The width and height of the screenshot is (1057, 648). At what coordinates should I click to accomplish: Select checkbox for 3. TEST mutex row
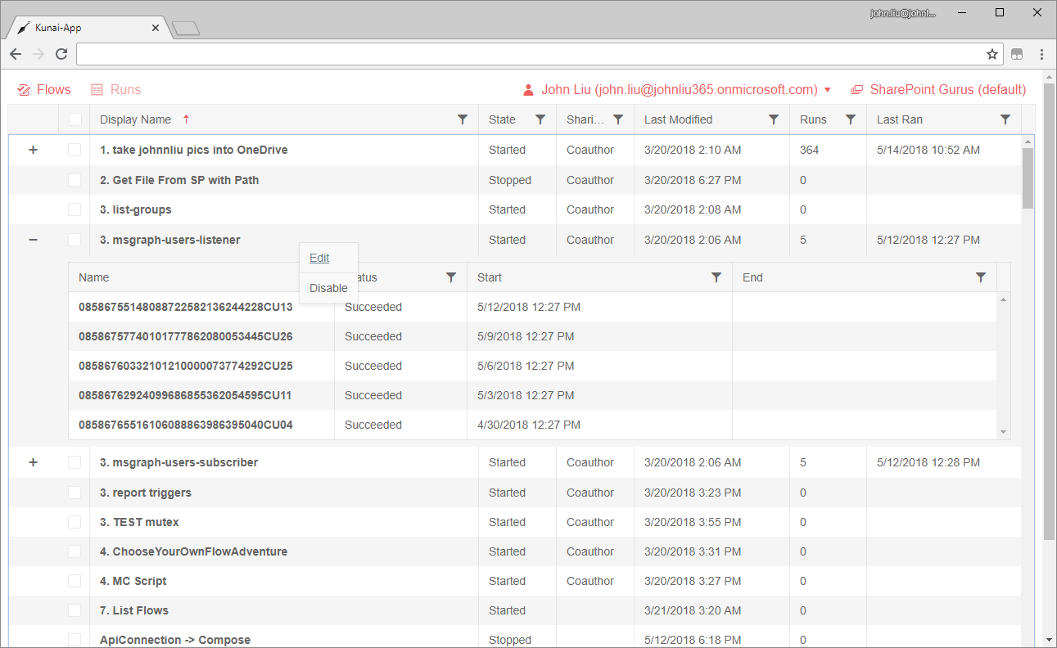coord(75,522)
